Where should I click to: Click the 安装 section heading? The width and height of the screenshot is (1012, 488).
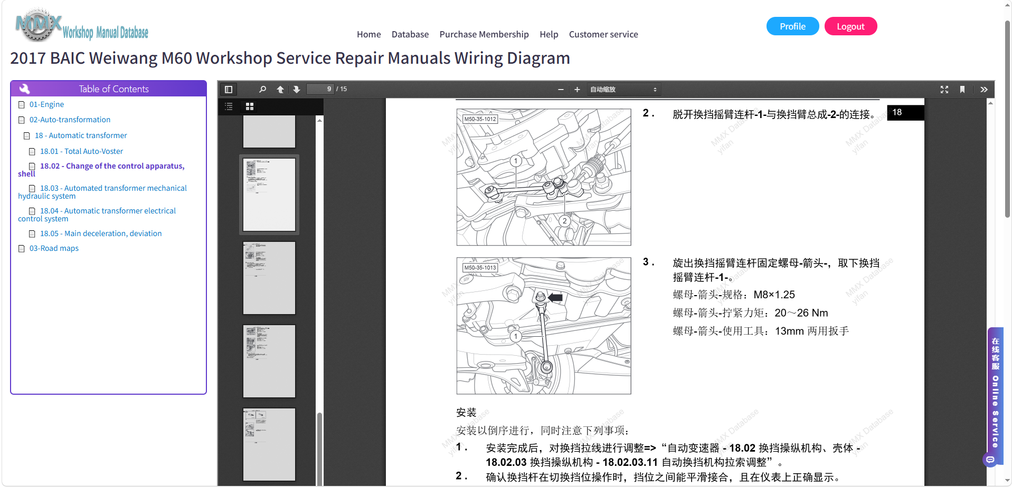pyautogui.click(x=466, y=413)
